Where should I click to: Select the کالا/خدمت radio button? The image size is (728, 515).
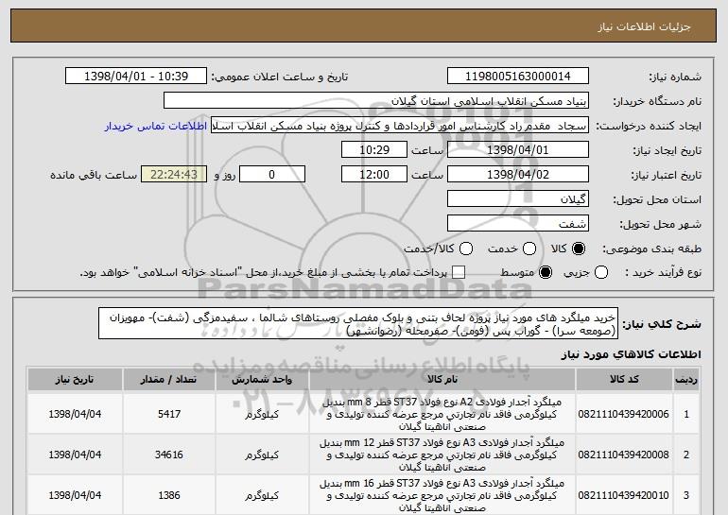[x=466, y=249]
